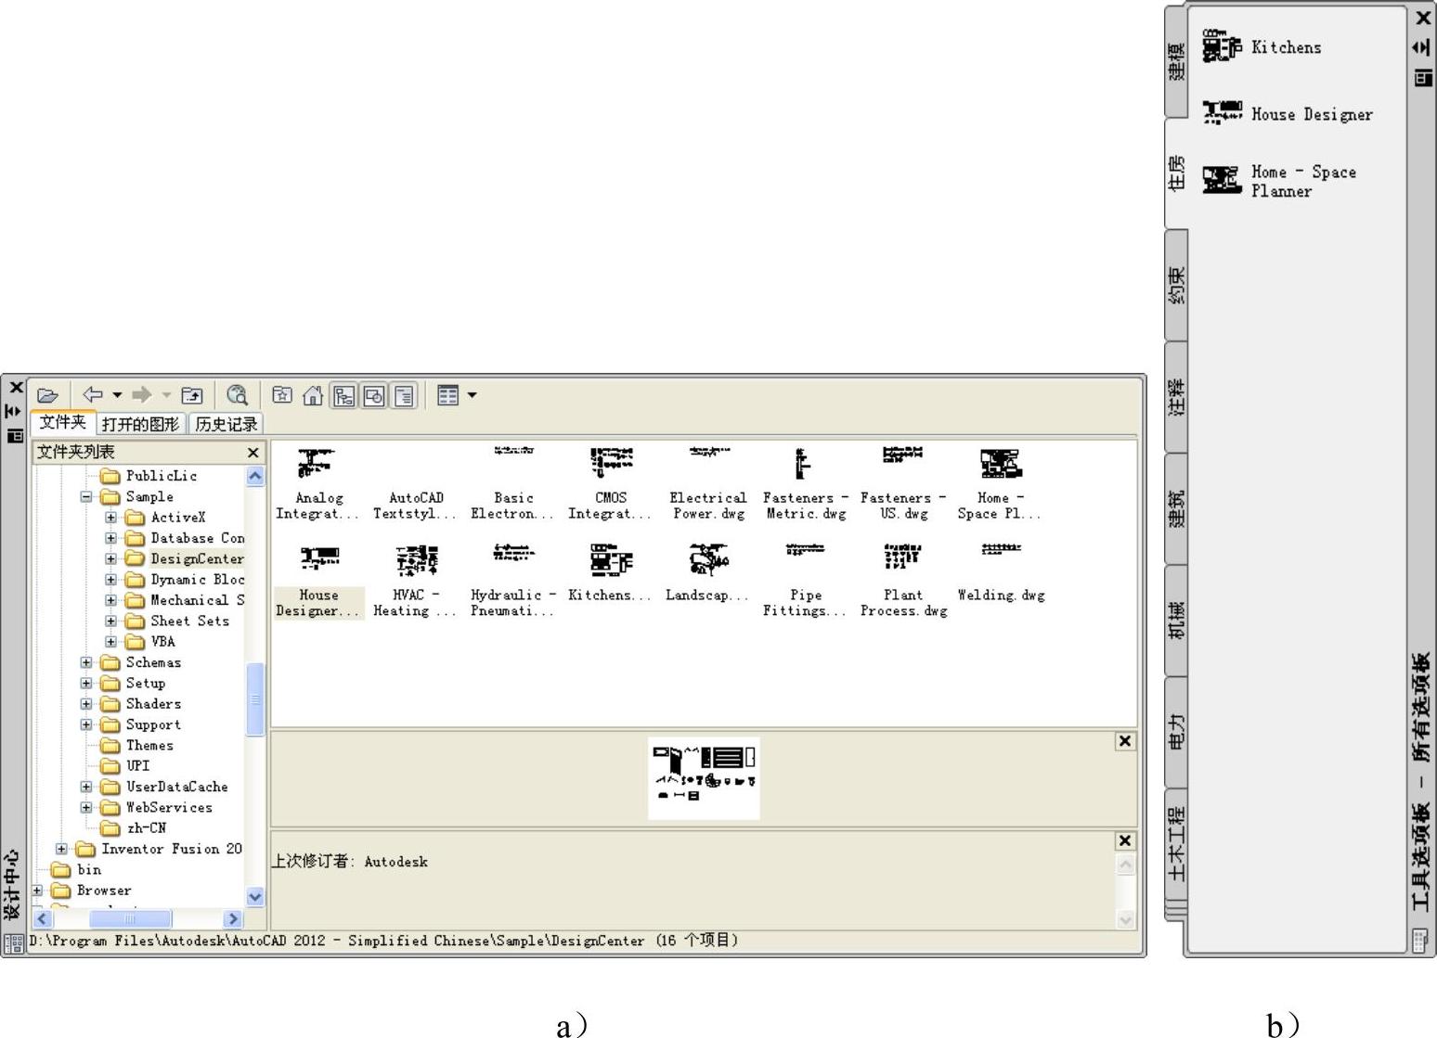
Task: Toggle the Tree View button
Action: [343, 396]
